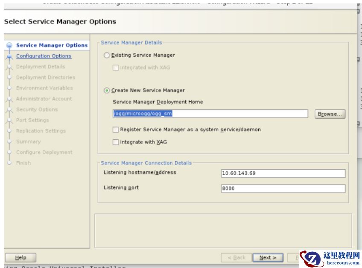
Task: Select Create New Service Manager option
Action: pos(106,91)
